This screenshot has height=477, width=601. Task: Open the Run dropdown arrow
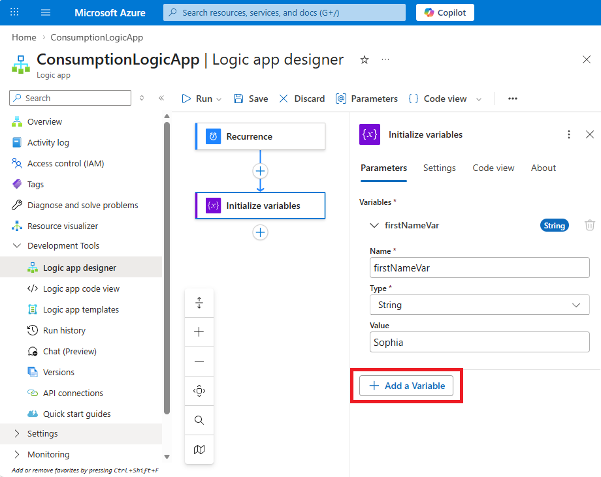[219, 99]
